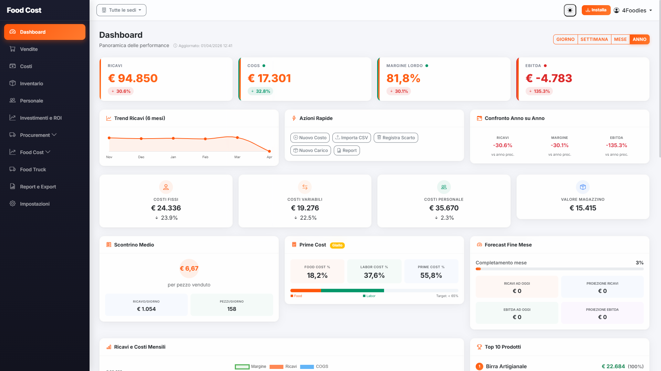Switch the period to GIORNO

tap(565, 40)
